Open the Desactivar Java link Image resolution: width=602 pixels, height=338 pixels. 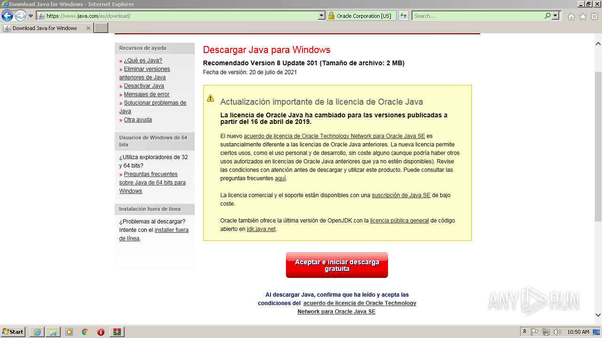[144, 86]
